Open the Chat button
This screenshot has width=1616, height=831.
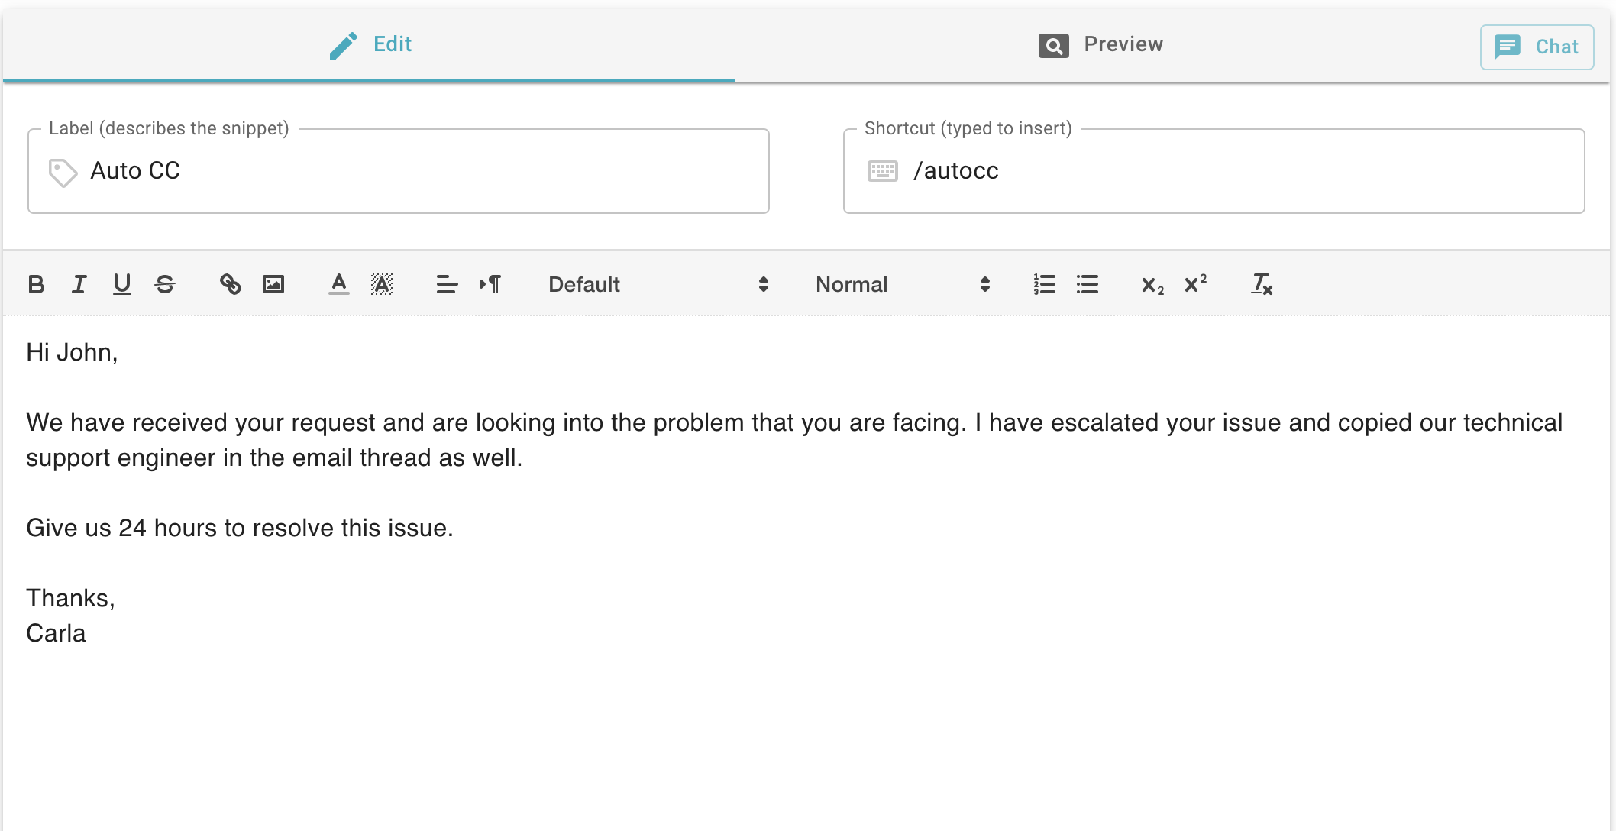click(x=1537, y=47)
